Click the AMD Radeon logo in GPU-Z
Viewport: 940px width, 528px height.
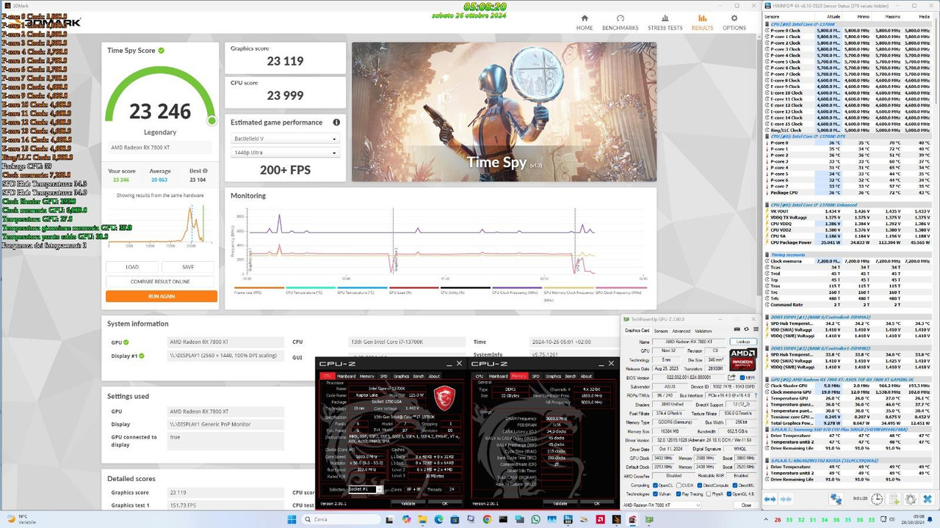tap(742, 361)
